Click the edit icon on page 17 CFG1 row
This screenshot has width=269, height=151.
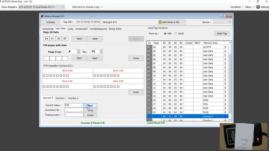click(x=225, y=104)
